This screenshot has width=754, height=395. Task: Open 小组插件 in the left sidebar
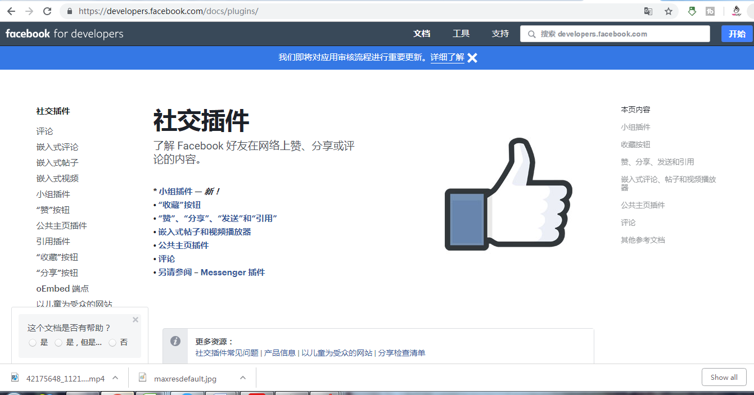point(53,194)
